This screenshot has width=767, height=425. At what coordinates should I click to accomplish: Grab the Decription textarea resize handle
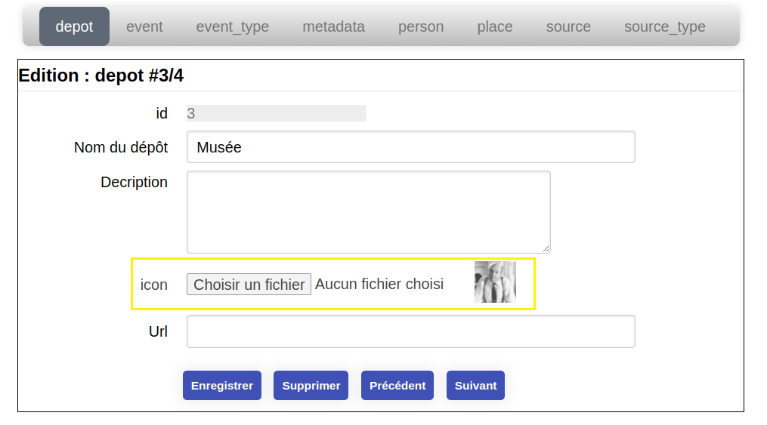(x=546, y=248)
